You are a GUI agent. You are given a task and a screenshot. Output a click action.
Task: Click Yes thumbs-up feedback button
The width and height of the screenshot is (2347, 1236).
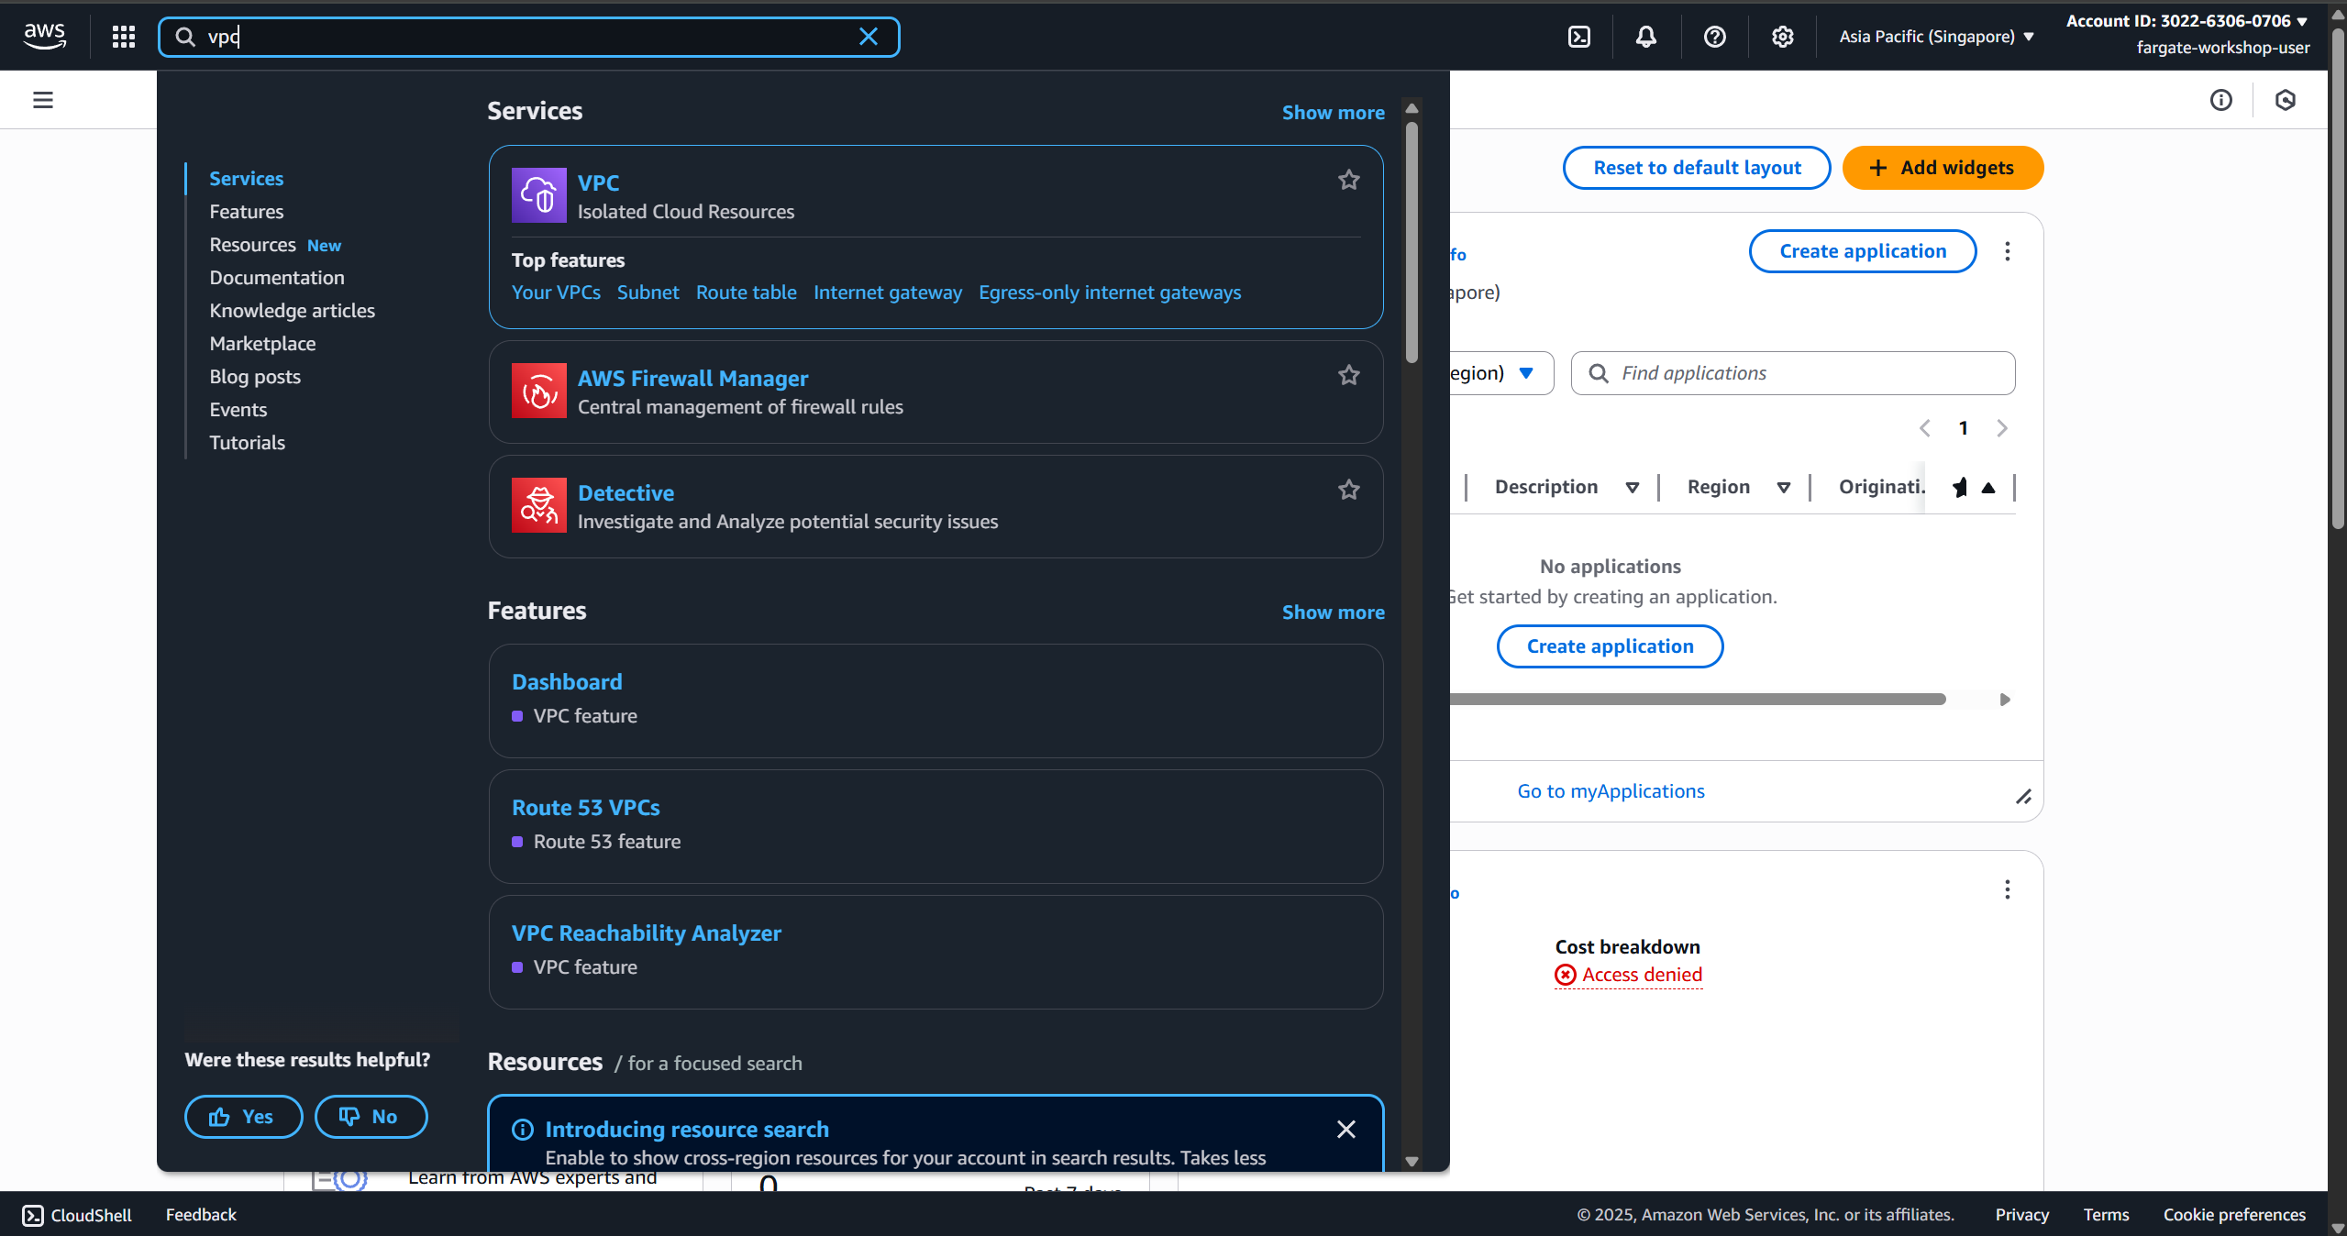pos(243,1117)
